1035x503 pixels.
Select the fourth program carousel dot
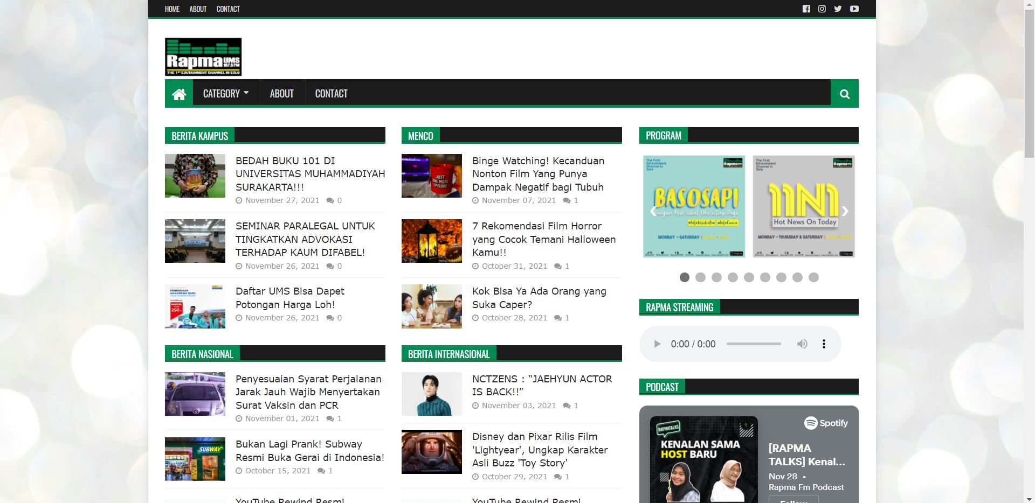coord(733,277)
